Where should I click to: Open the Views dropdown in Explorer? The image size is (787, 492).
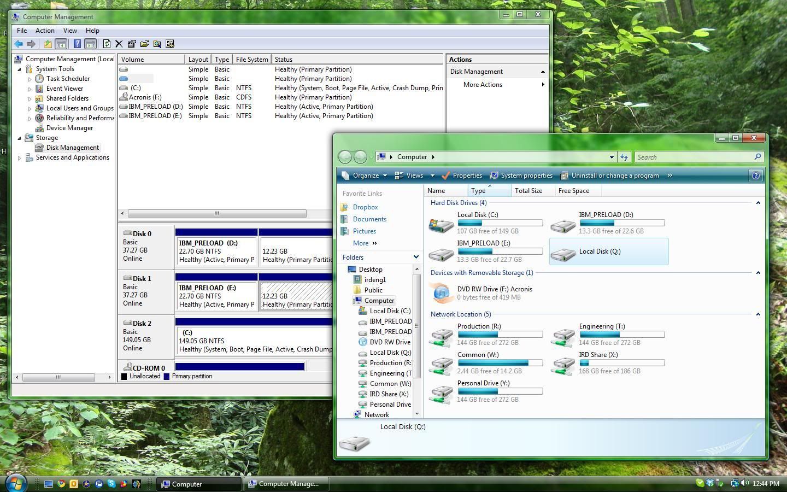tap(415, 175)
